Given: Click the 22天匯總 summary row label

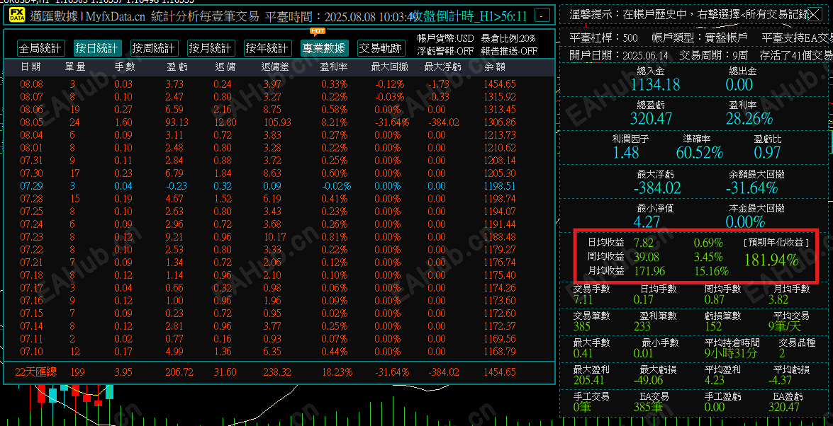Looking at the screenshot, I should click(35, 372).
